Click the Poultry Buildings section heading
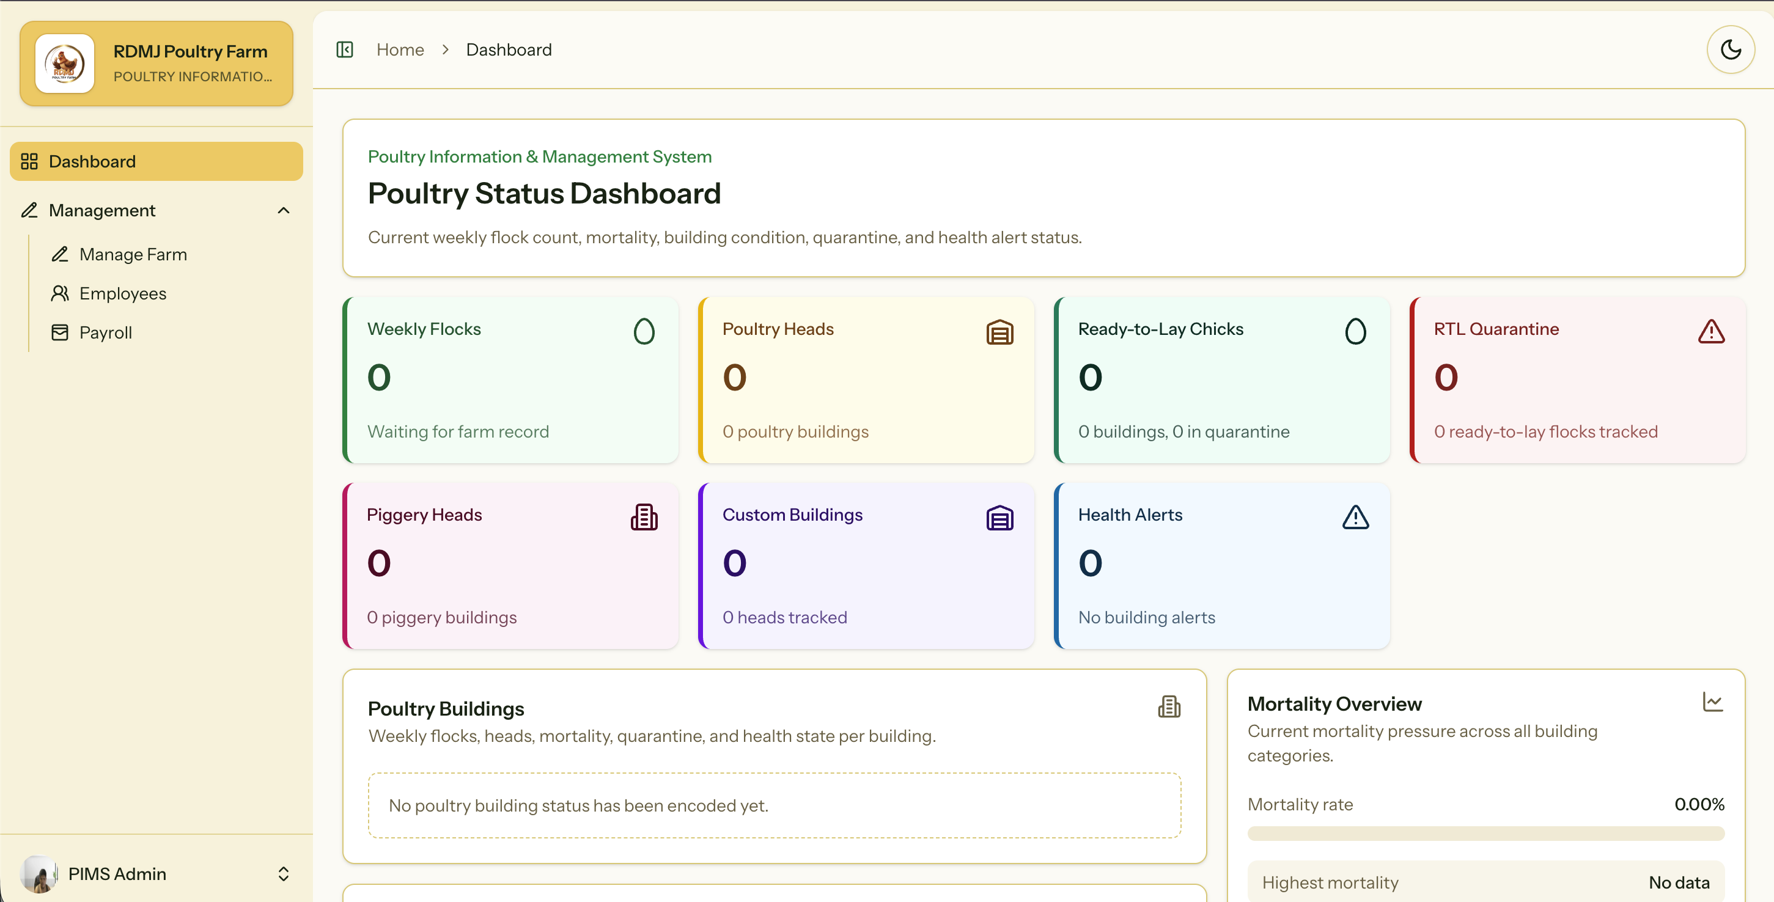Viewport: 1774px width, 902px height. coord(446,708)
